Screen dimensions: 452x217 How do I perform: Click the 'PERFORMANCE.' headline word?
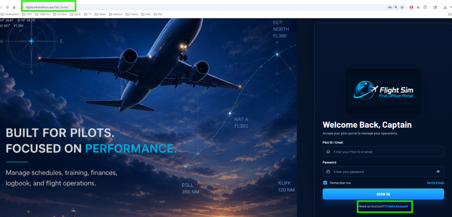coord(131,148)
